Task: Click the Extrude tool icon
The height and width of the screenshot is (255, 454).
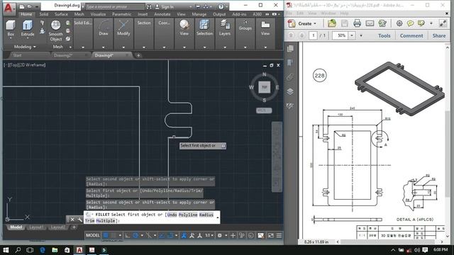Action: click(x=28, y=25)
